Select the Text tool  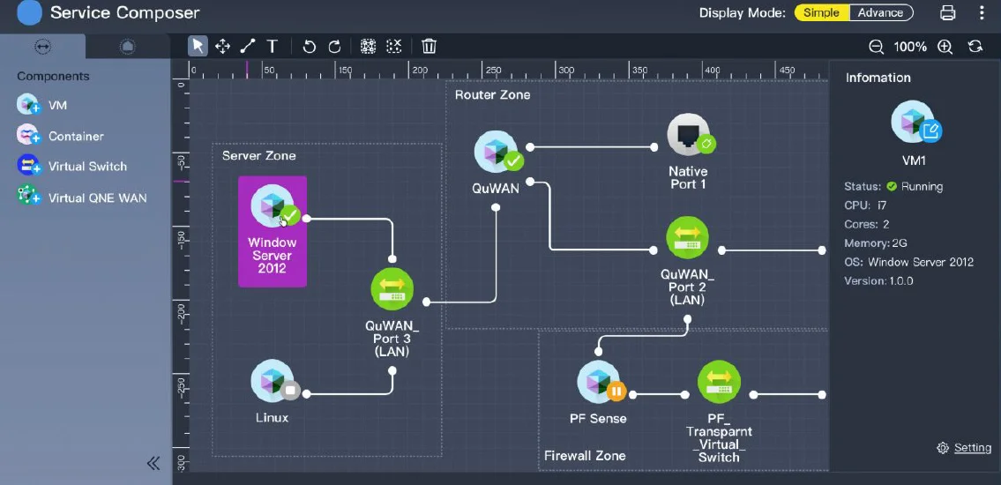coord(272,46)
